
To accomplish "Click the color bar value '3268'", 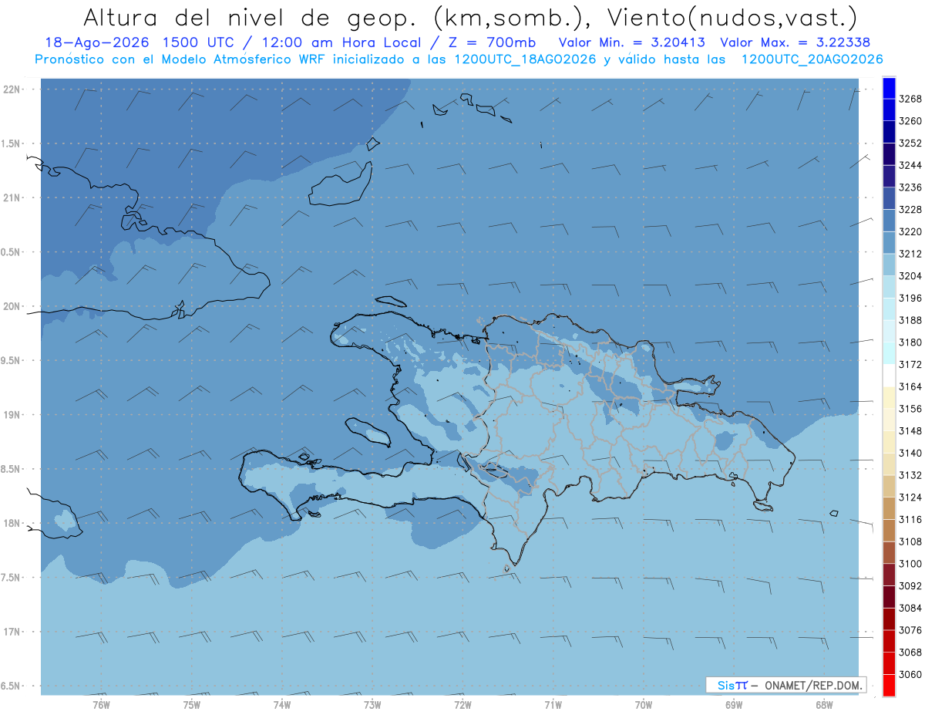I will coord(910,99).
